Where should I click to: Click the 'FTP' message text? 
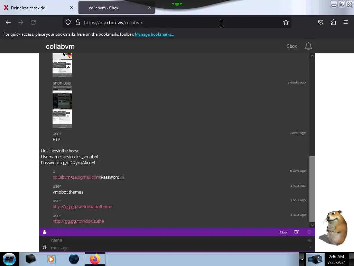[x=56, y=140]
